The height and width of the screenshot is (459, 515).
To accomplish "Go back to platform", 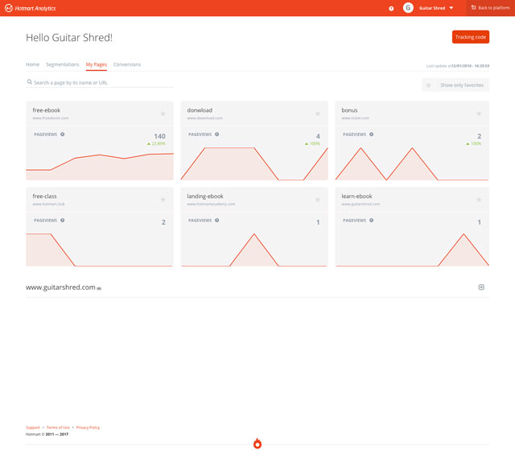I will click(x=490, y=8).
